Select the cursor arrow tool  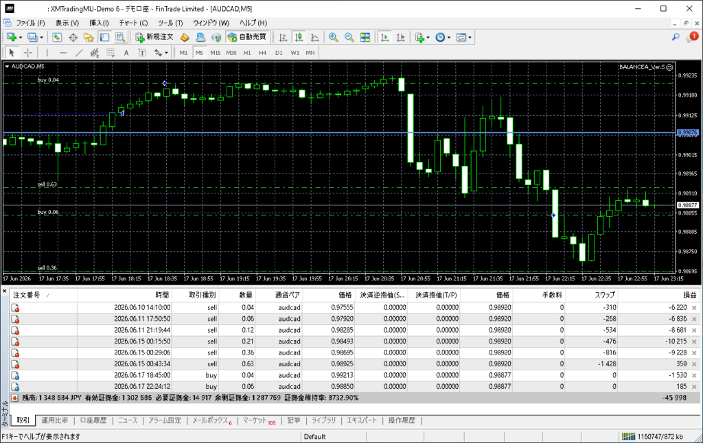coord(12,52)
